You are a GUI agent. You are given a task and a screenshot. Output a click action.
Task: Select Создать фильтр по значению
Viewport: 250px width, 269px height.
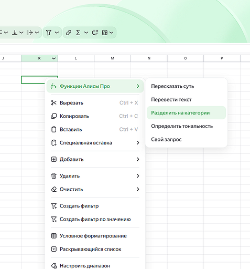(95, 219)
